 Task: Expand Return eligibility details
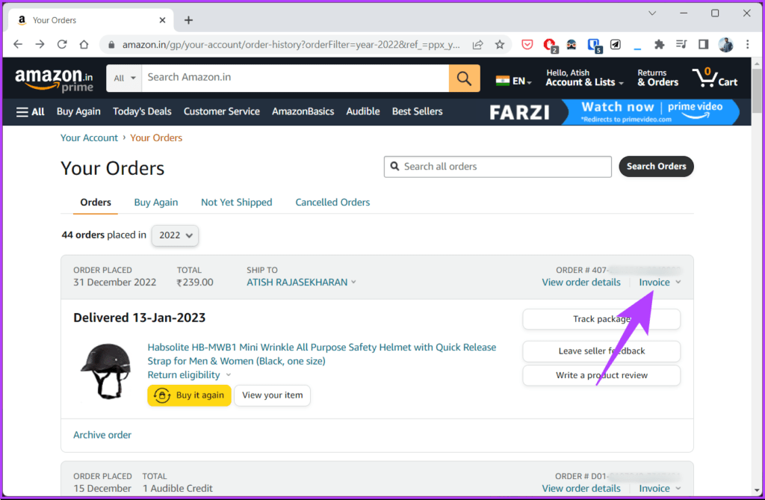[189, 375]
